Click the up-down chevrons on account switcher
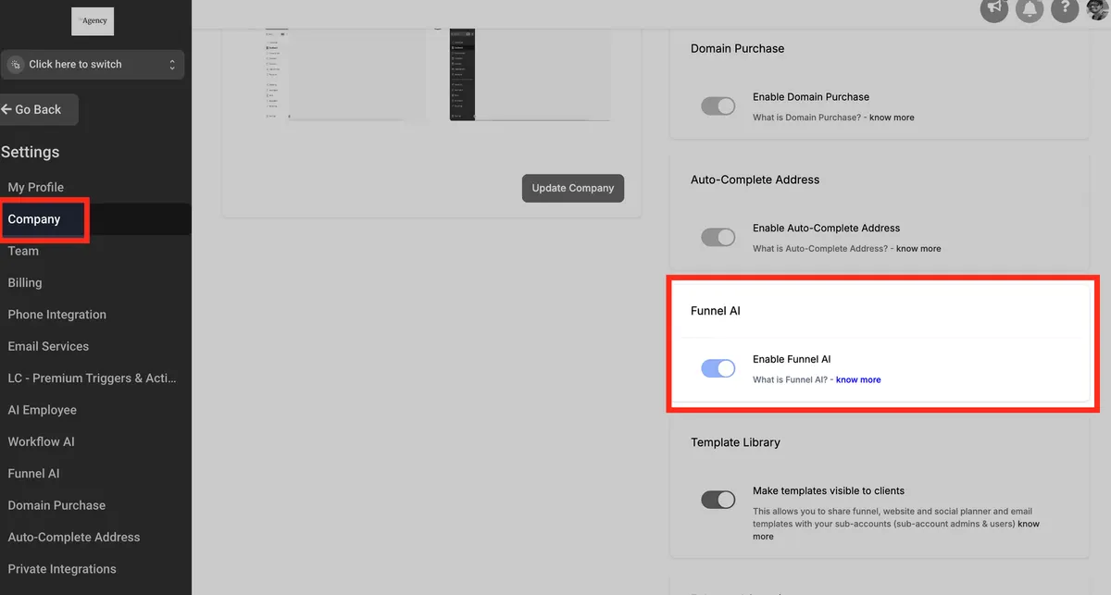The width and height of the screenshot is (1111, 595). point(172,65)
